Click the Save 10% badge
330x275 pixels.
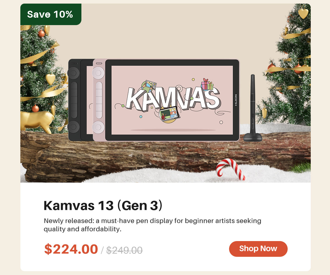coord(51,14)
